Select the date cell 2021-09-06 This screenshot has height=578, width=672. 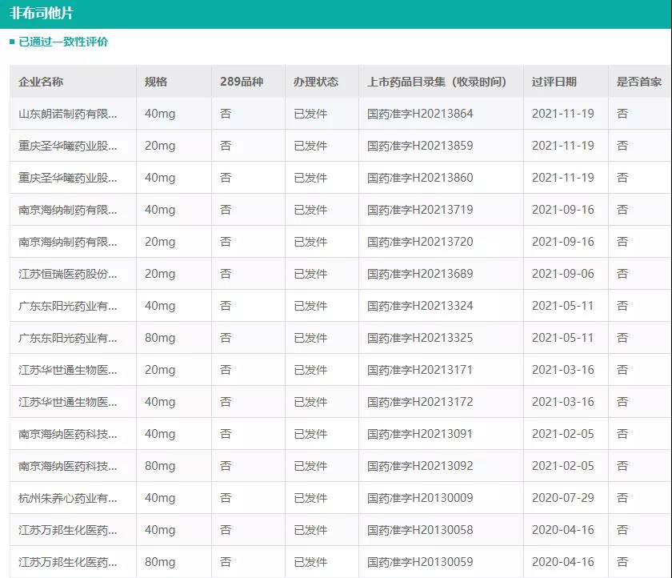(x=562, y=274)
